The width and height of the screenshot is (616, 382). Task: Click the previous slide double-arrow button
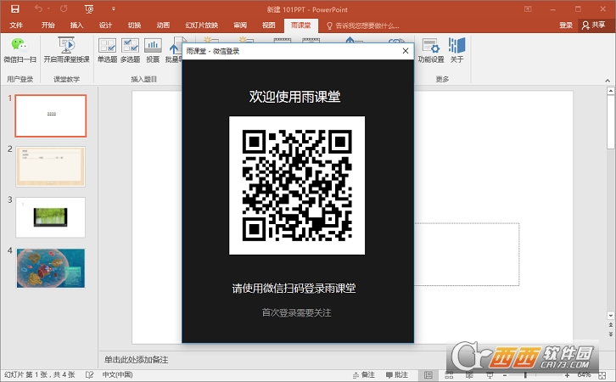611,325
